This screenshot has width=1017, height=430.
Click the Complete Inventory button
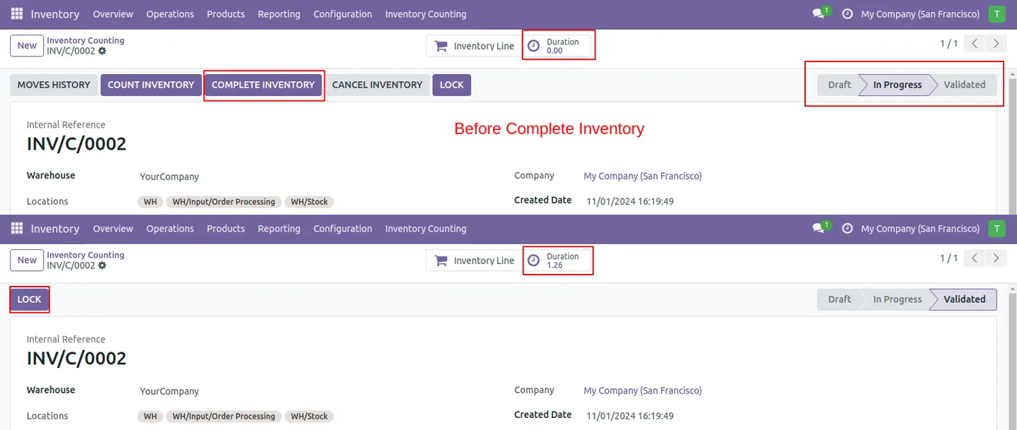[x=263, y=85]
